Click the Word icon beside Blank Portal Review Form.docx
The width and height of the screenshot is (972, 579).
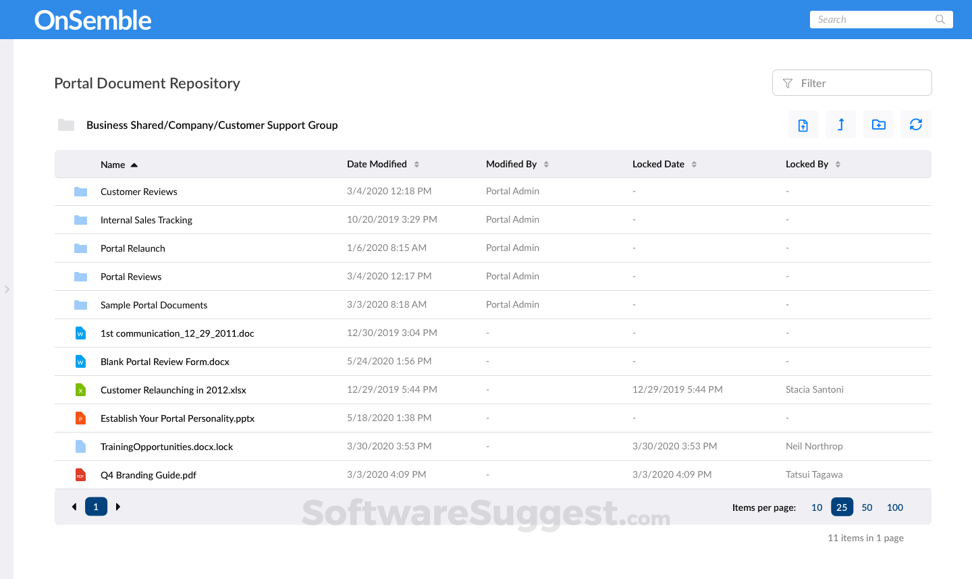(80, 361)
